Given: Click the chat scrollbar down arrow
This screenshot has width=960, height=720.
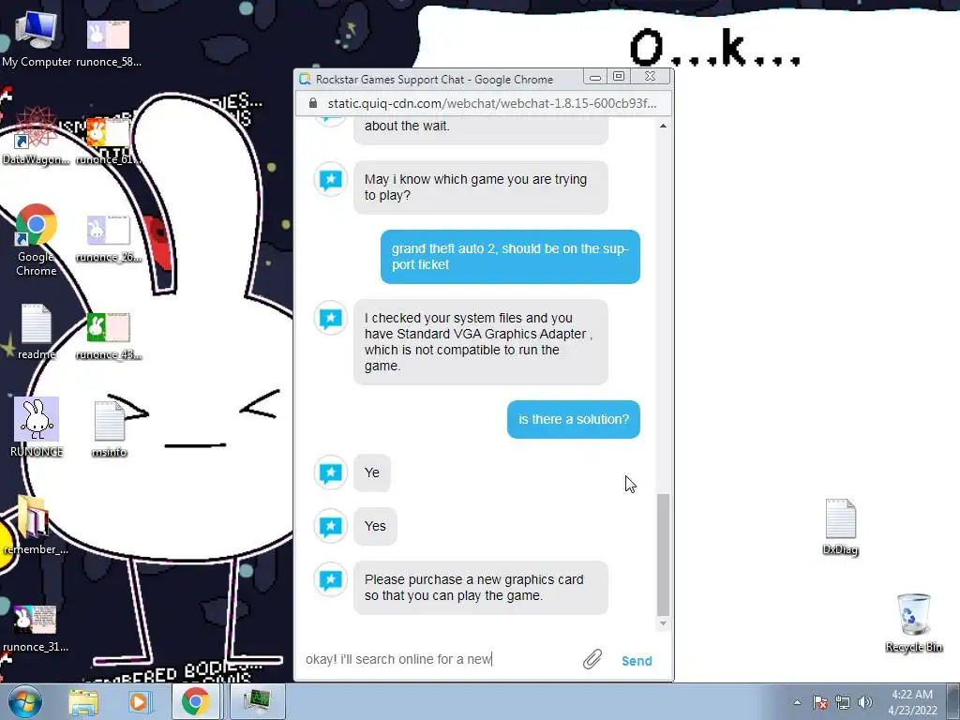Looking at the screenshot, I should (663, 623).
